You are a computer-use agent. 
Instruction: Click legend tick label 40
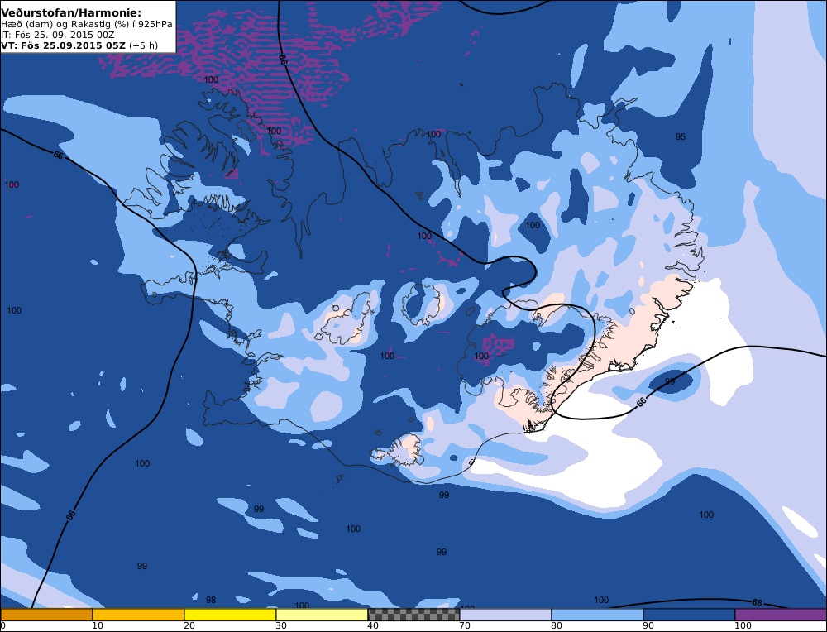coord(373,625)
